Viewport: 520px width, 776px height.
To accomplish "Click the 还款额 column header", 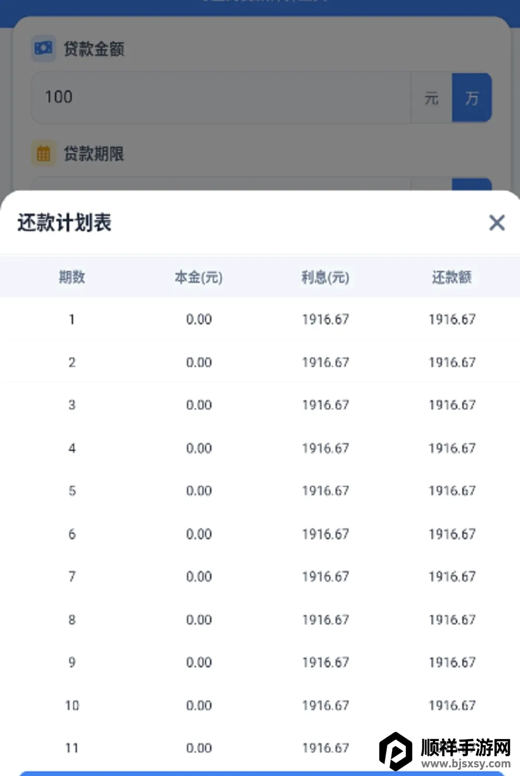I will [452, 277].
